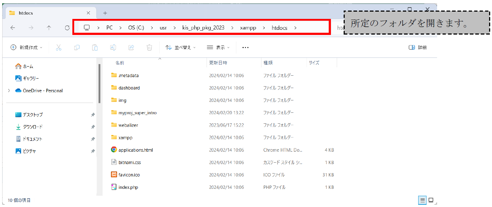492x207 pixels.
Task: Click the Cut scissors icon in toolbar
Action: point(59,47)
